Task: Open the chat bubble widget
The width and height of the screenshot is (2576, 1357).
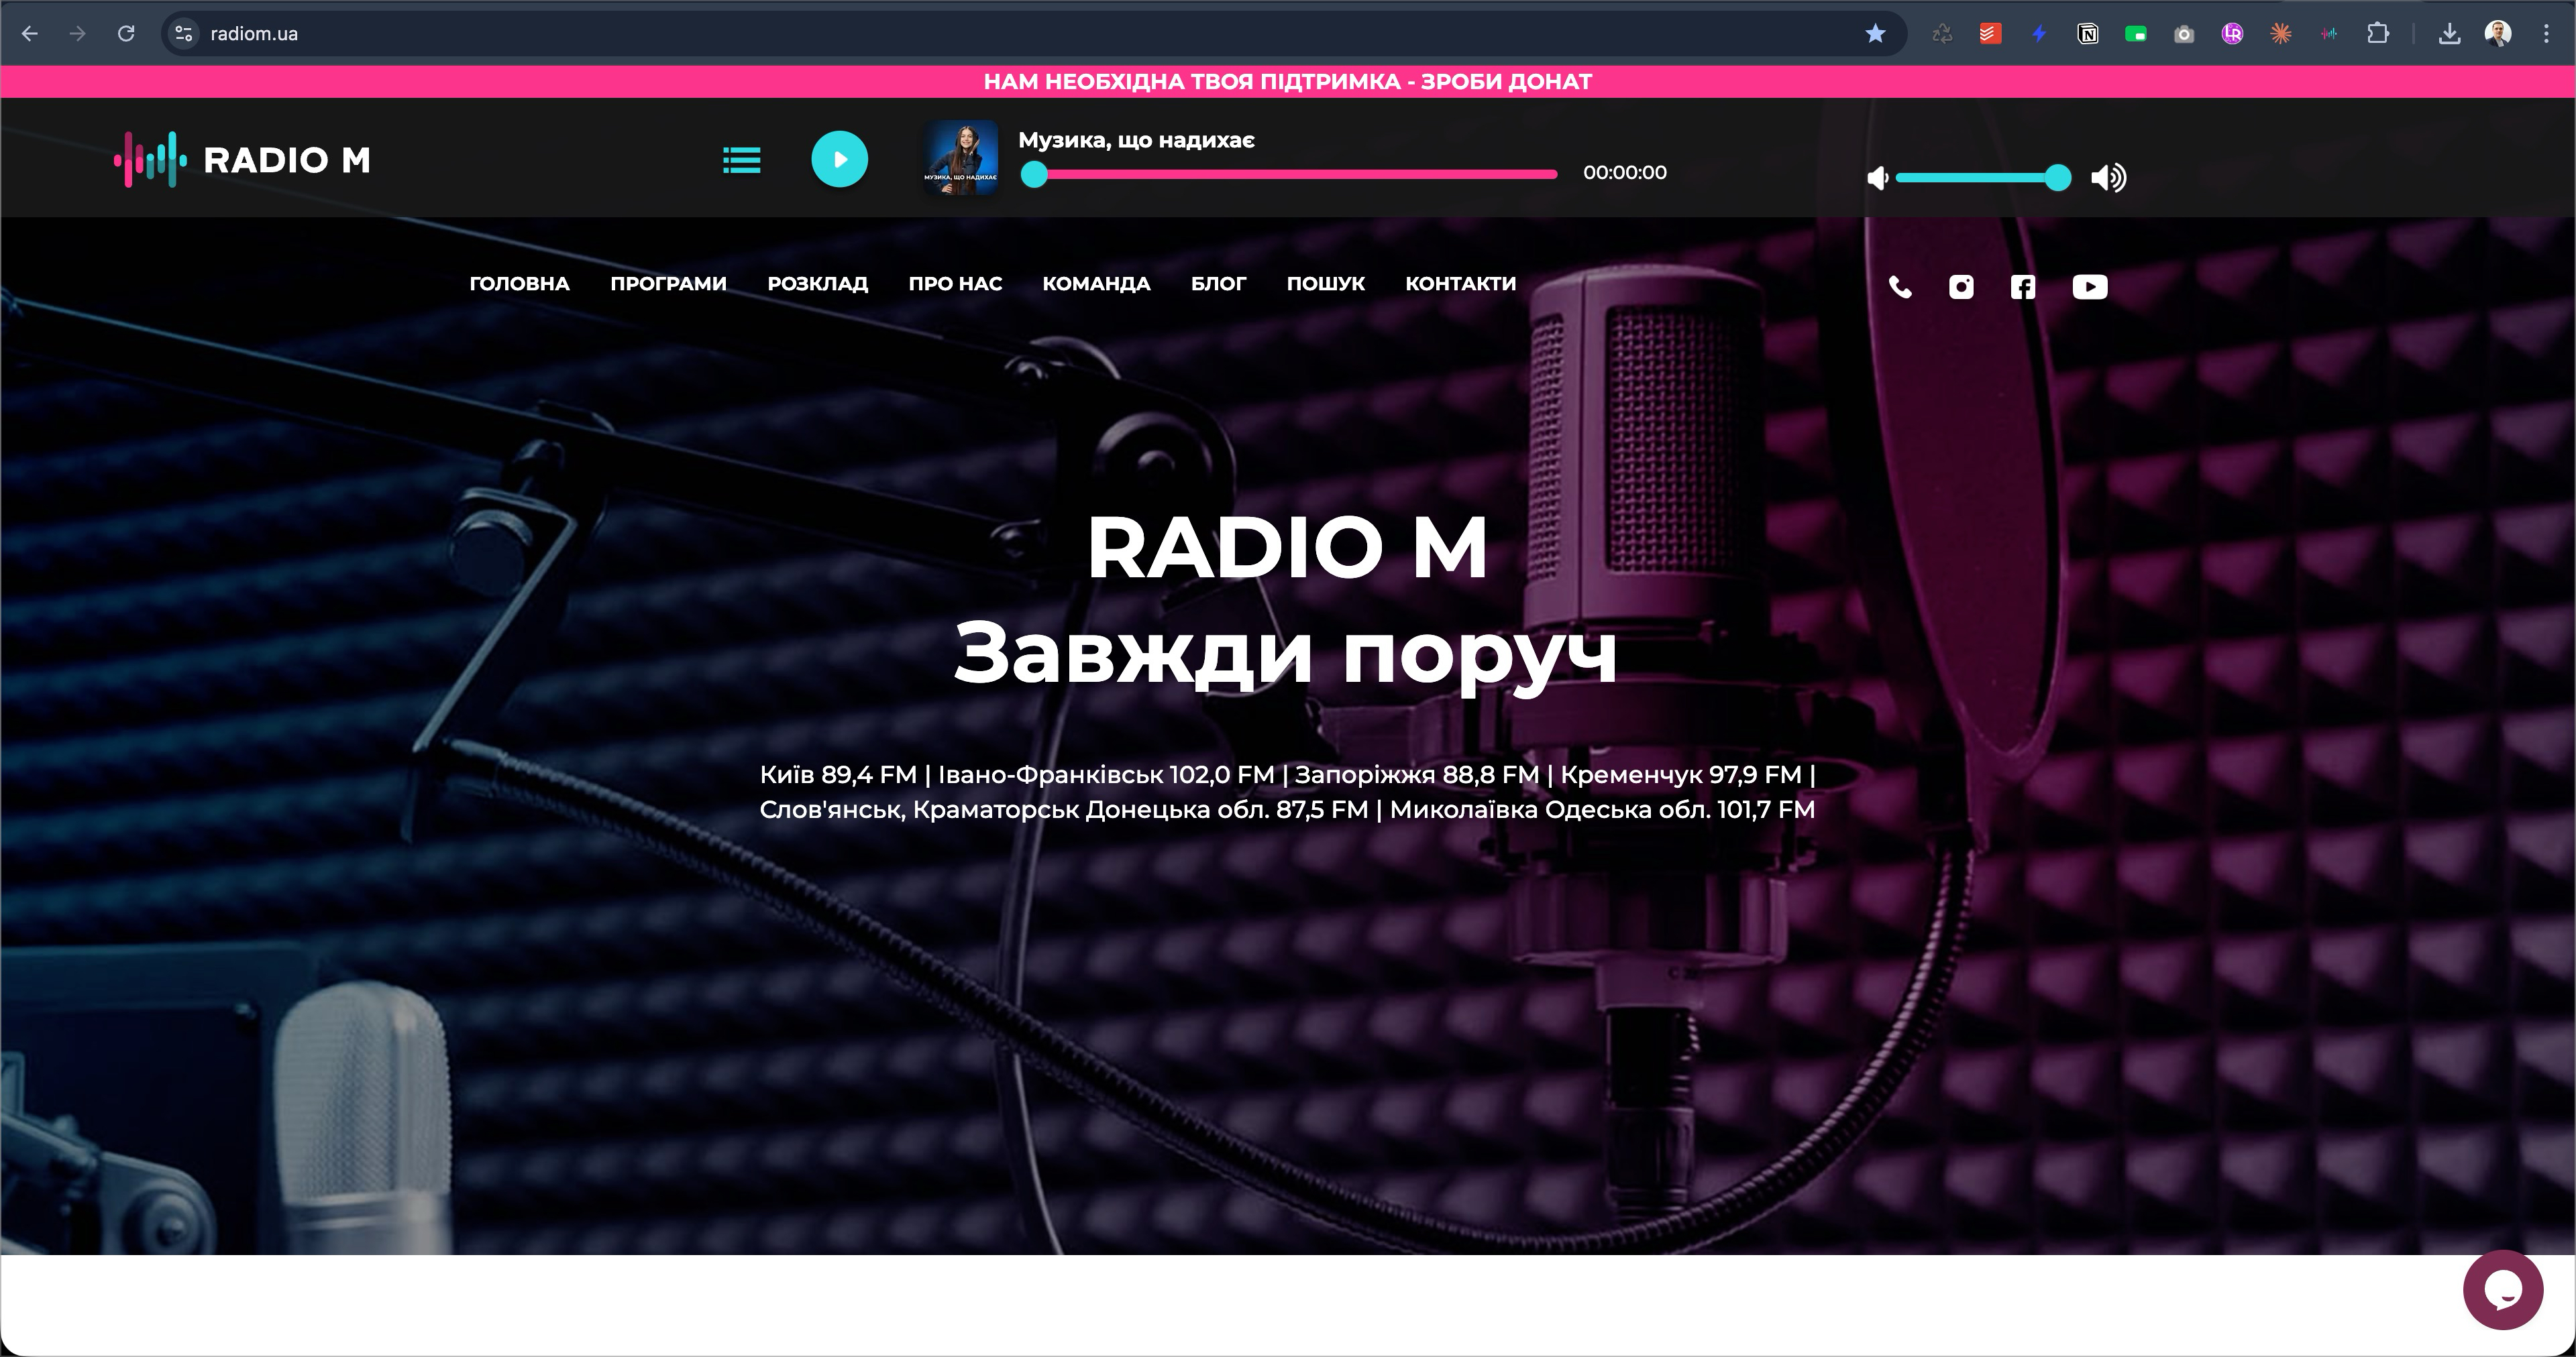Action: pyautogui.click(x=2502, y=1290)
